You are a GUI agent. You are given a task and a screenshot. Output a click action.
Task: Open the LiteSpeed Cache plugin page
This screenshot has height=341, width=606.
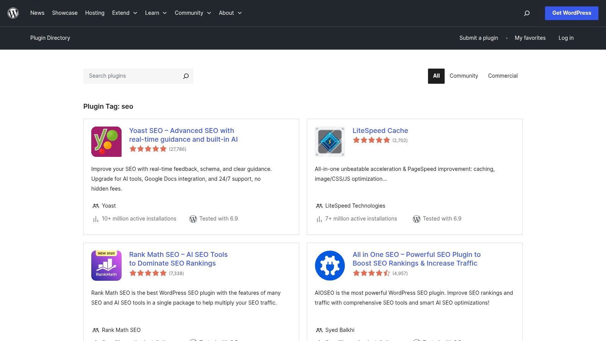coord(380,130)
